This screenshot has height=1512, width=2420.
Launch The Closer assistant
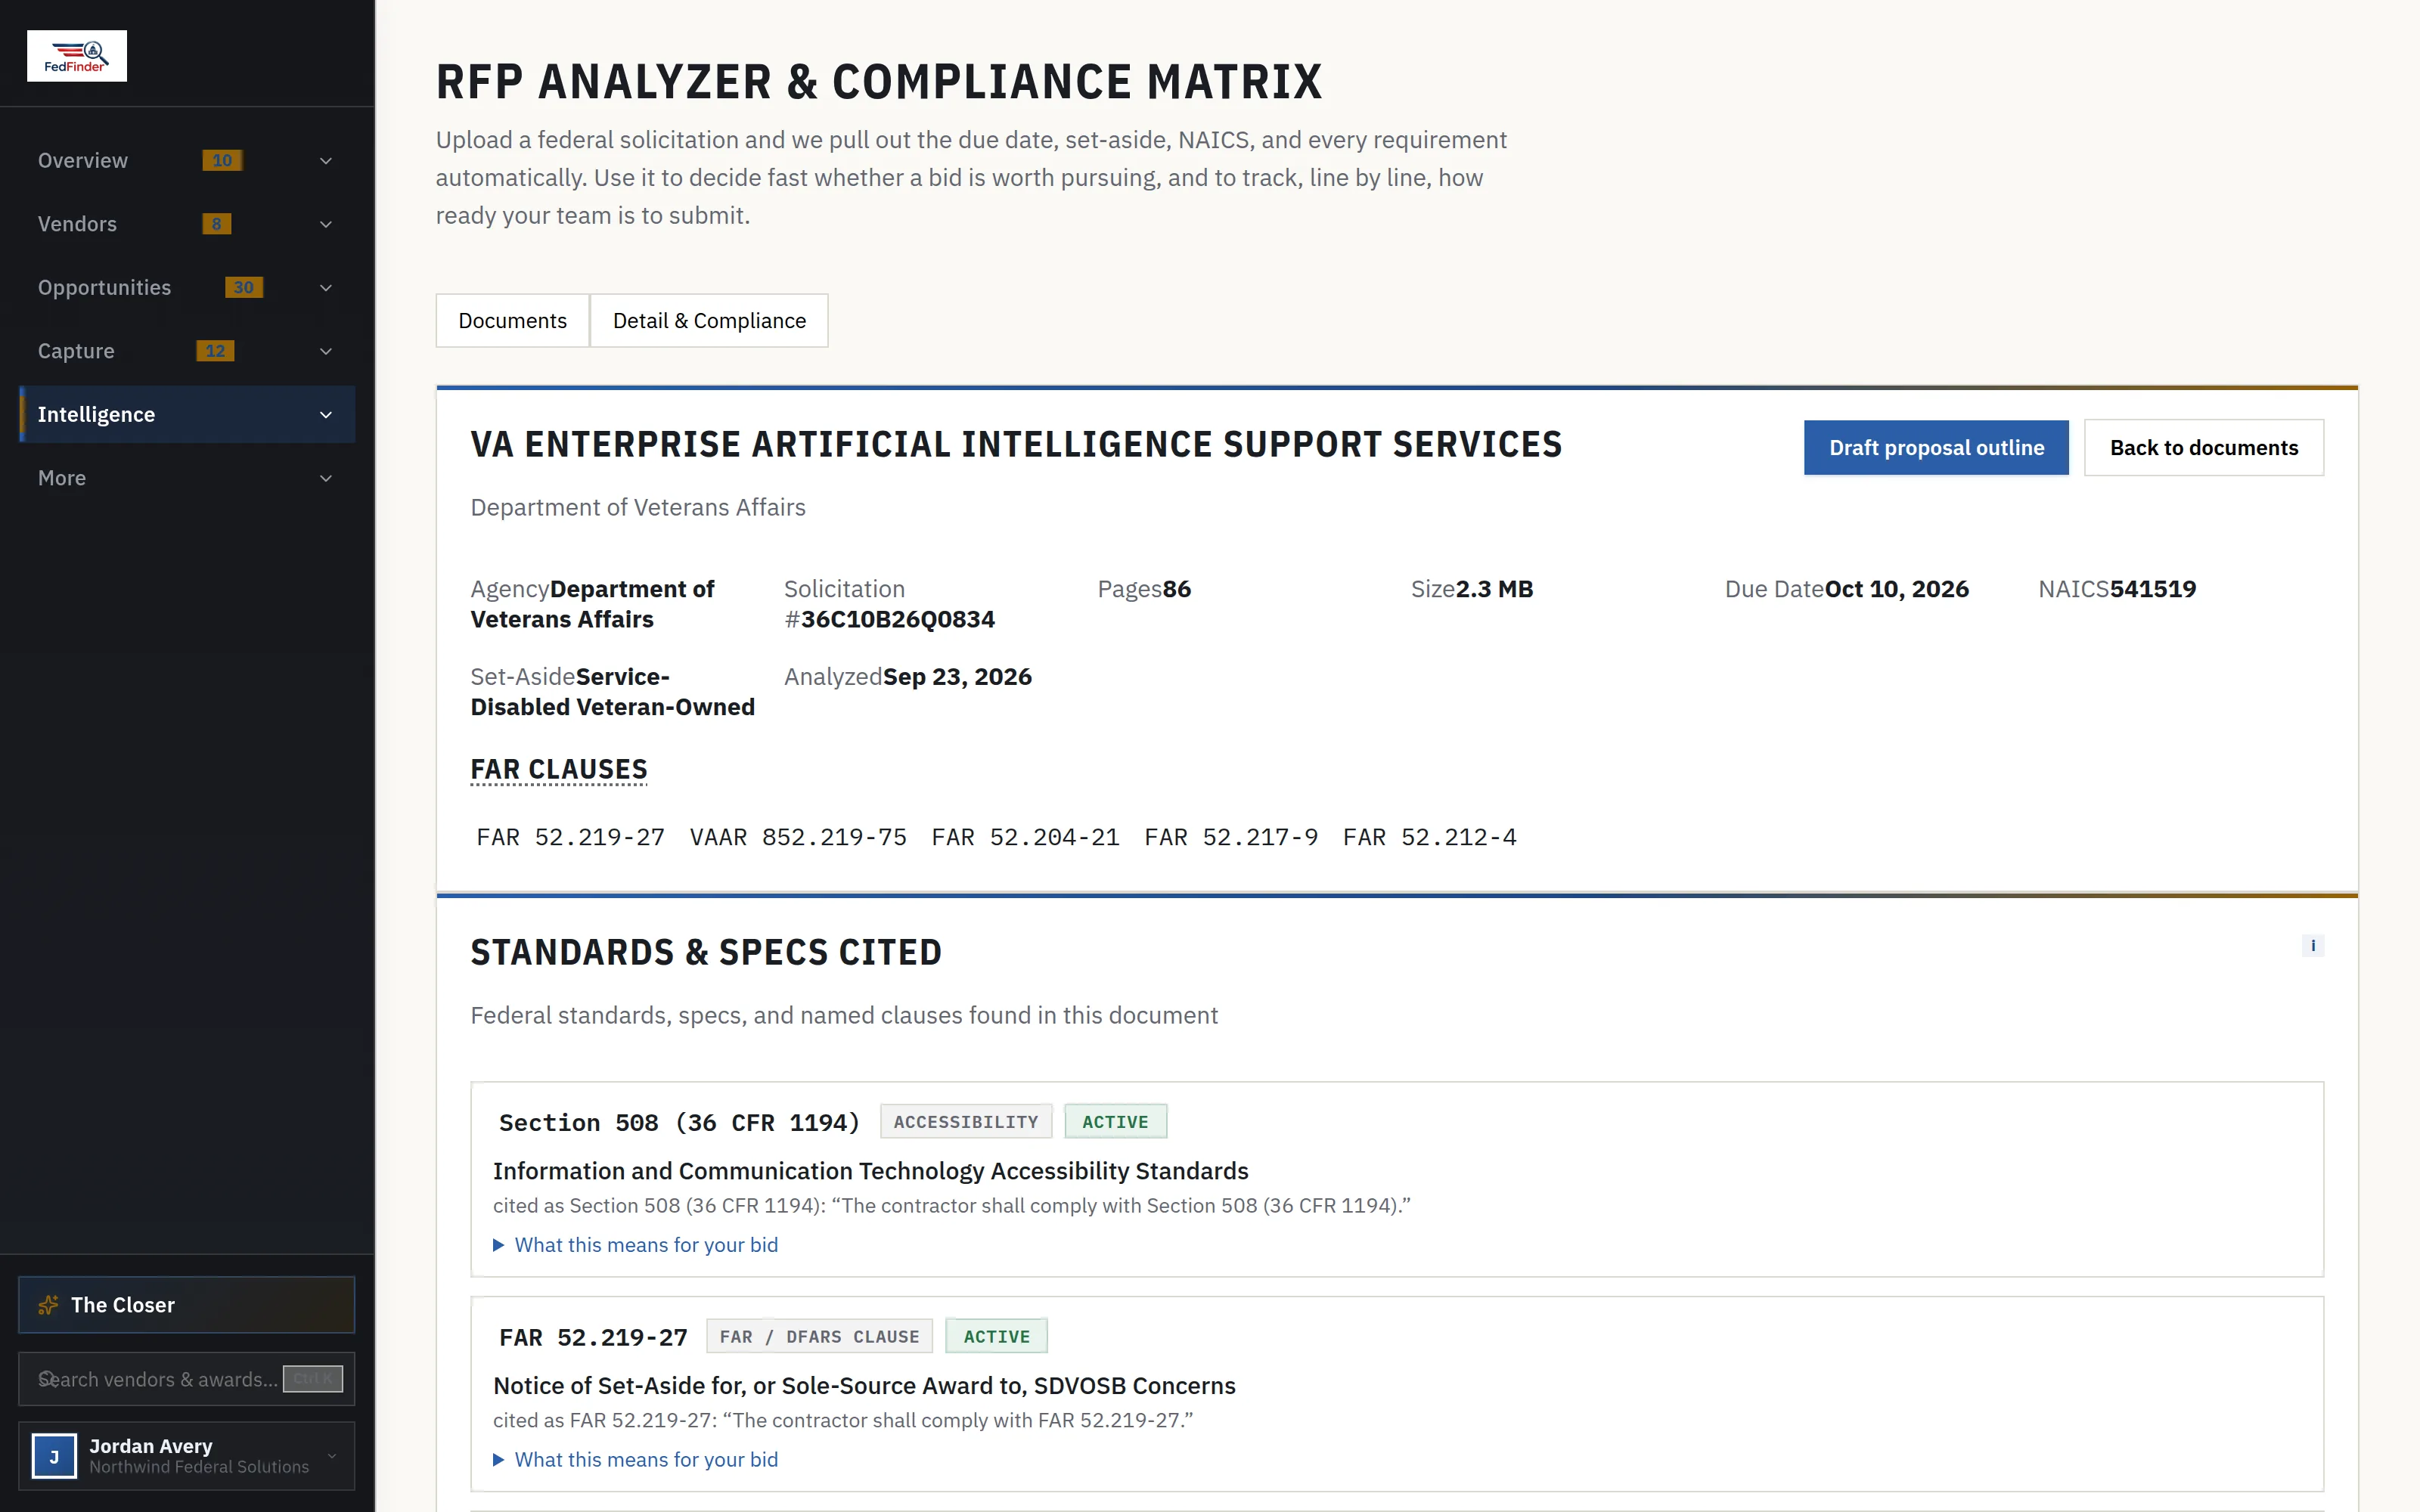(187, 1305)
